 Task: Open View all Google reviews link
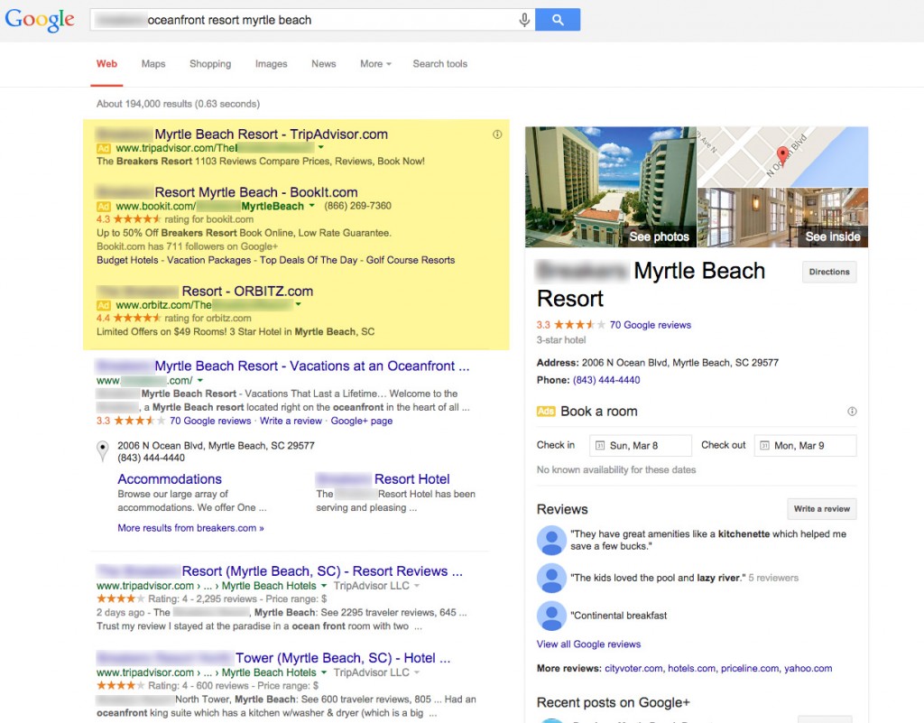(x=588, y=644)
